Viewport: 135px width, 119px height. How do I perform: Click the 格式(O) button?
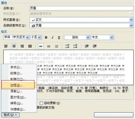[x=10, y=115]
